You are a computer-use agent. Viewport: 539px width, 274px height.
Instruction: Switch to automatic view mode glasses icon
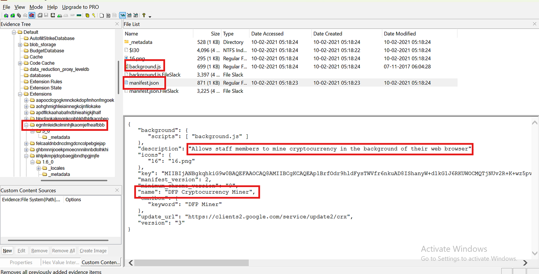coord(122,15)
